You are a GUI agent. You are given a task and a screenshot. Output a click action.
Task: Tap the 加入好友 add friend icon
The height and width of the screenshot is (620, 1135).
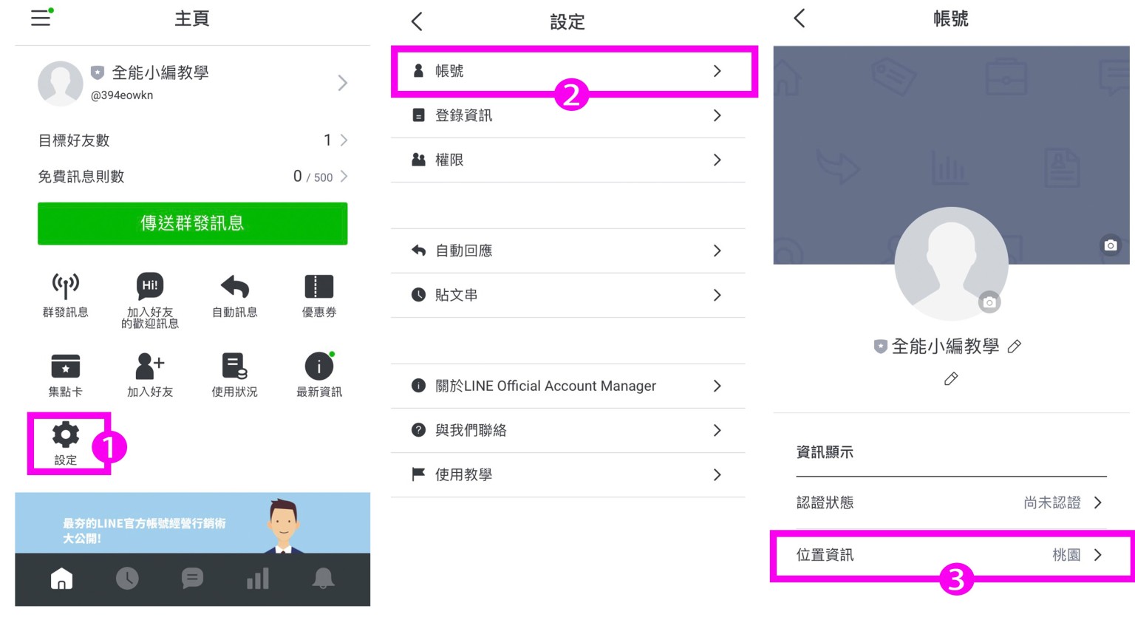pos(150,367)
